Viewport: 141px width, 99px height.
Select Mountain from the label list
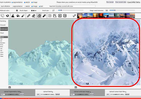tap(3, 43)
